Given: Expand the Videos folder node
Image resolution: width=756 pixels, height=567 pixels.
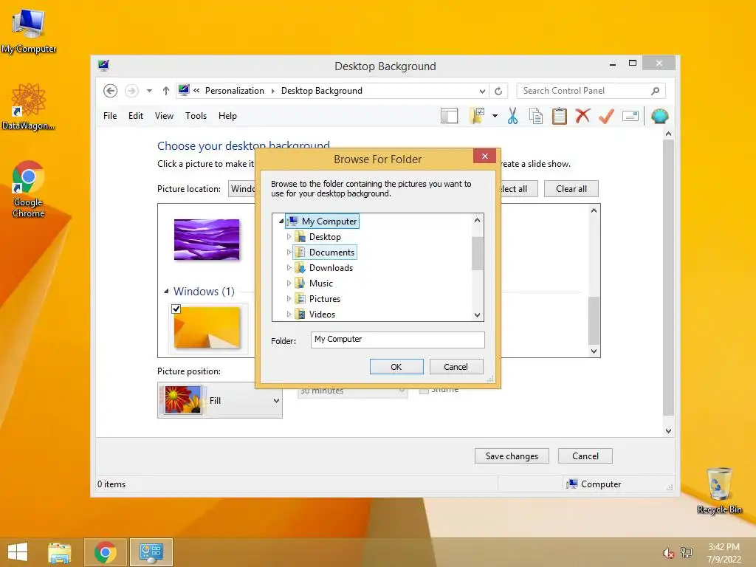Looking at the screenshot, I should tap(289, 314).
